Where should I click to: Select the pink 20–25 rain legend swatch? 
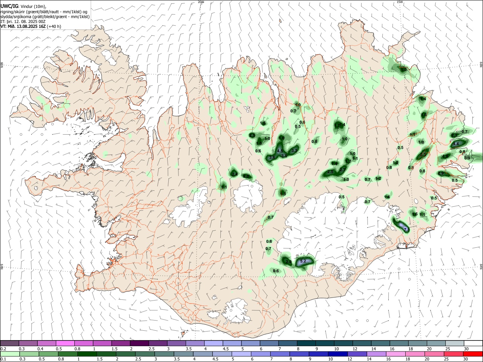(x=435, y=354)
